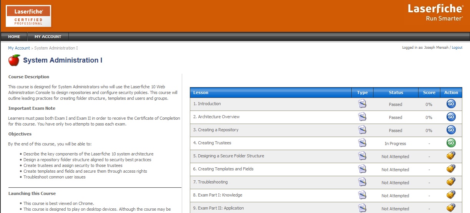Click the Score column header
This screenshot has width=470, height=213.
[x=429, y=92]
